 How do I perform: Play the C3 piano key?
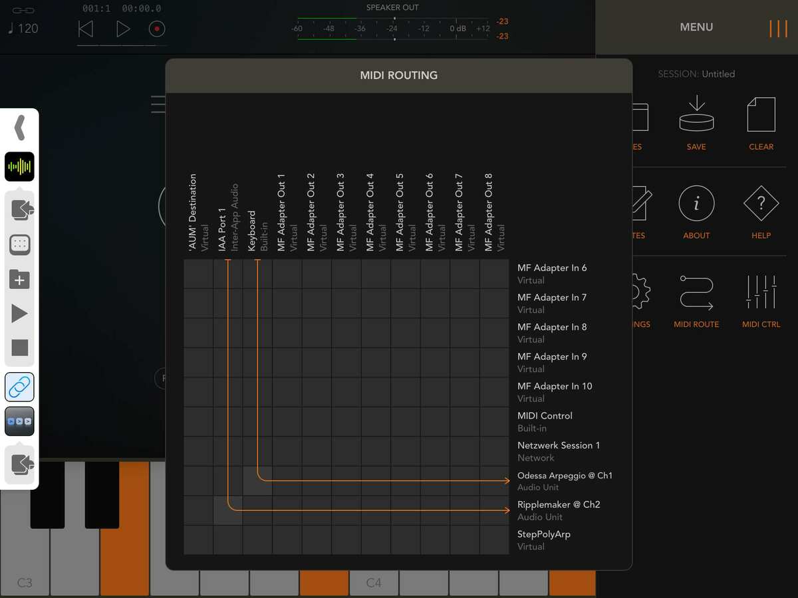pos(25,561)
